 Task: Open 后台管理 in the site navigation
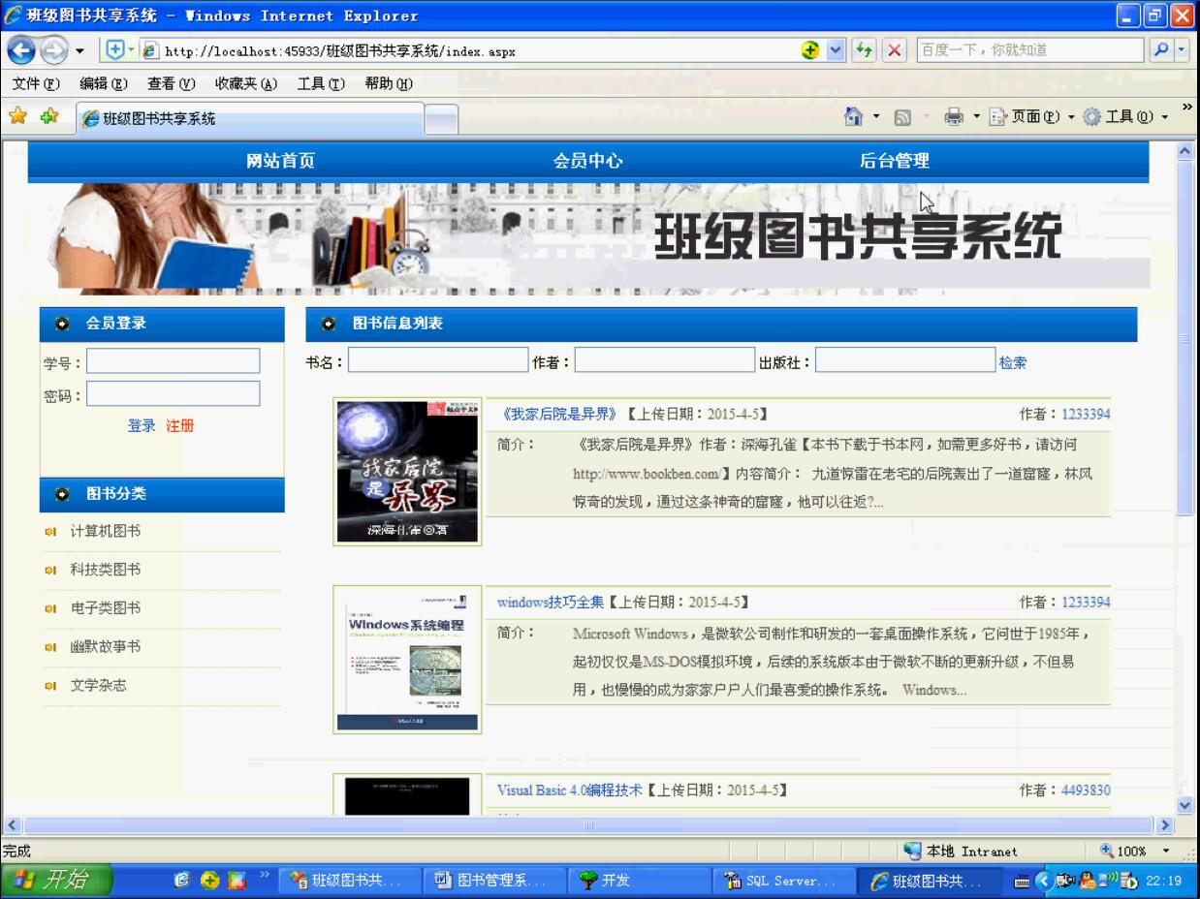(895, 161)
